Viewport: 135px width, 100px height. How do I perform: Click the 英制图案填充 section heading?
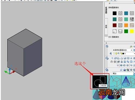tap(114, 8)
